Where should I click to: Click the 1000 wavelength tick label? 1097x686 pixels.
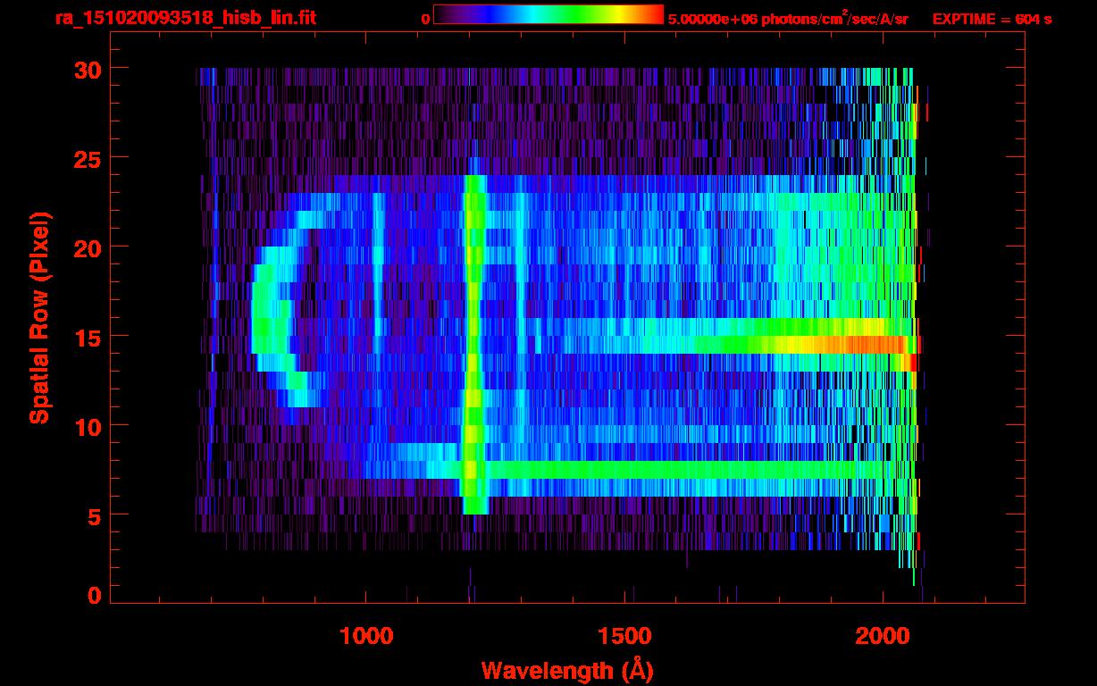tap(366, 636)
